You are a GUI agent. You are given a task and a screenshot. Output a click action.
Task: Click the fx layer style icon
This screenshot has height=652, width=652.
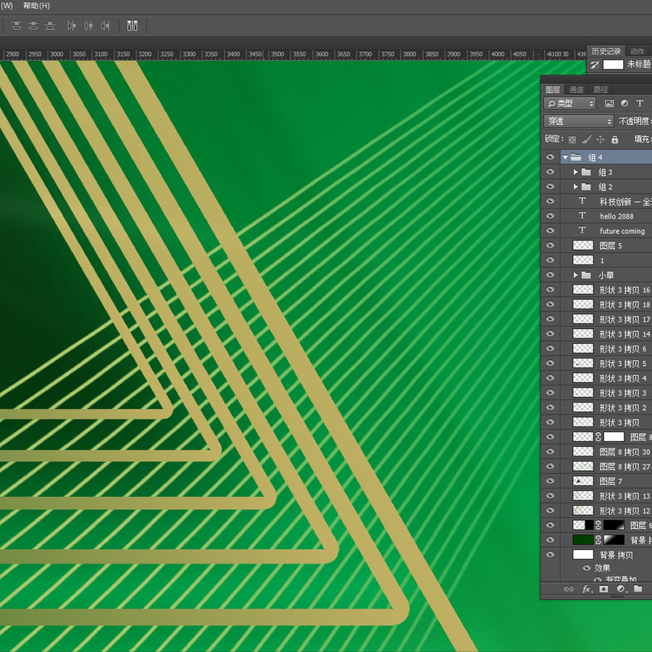click(587, 589)
